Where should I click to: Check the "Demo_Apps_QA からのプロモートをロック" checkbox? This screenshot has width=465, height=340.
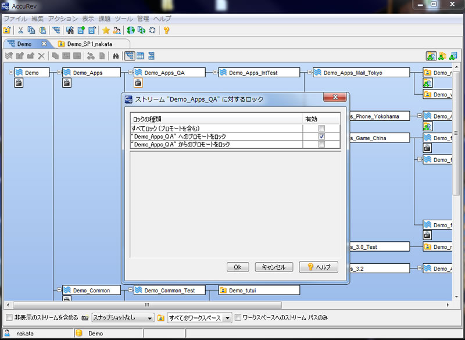(321, 144)
